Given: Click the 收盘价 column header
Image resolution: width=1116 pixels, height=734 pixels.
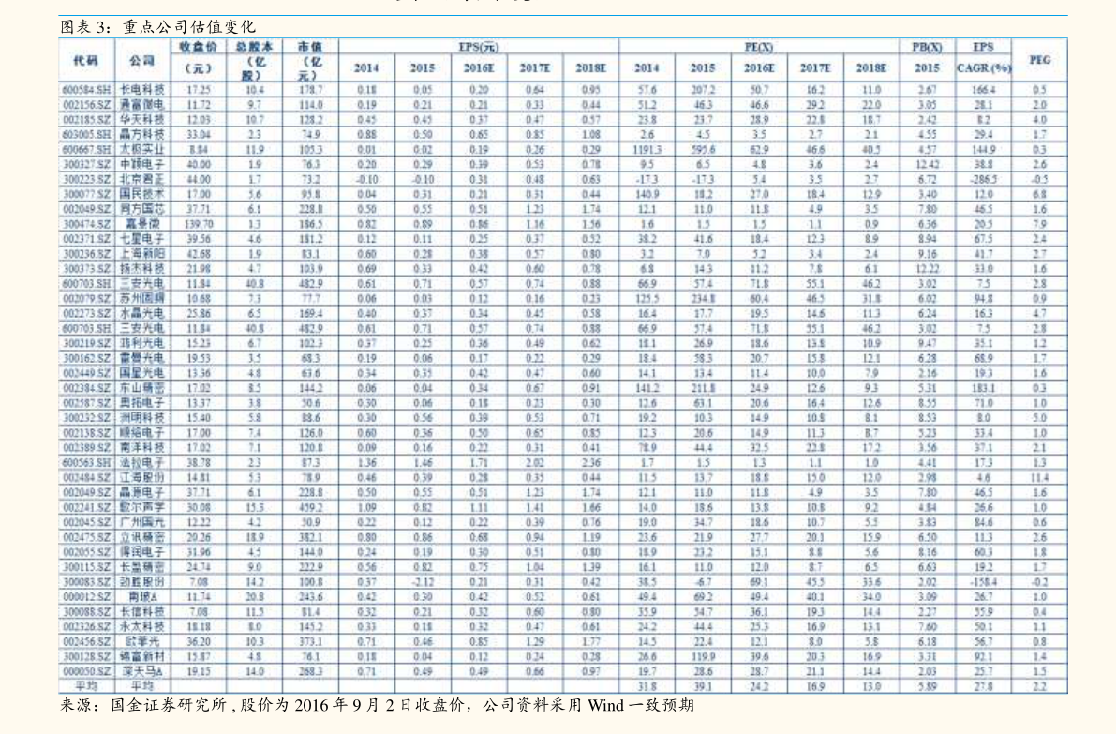Looking at the screenshot, I should pyautogui.click(x=198, y=46).
